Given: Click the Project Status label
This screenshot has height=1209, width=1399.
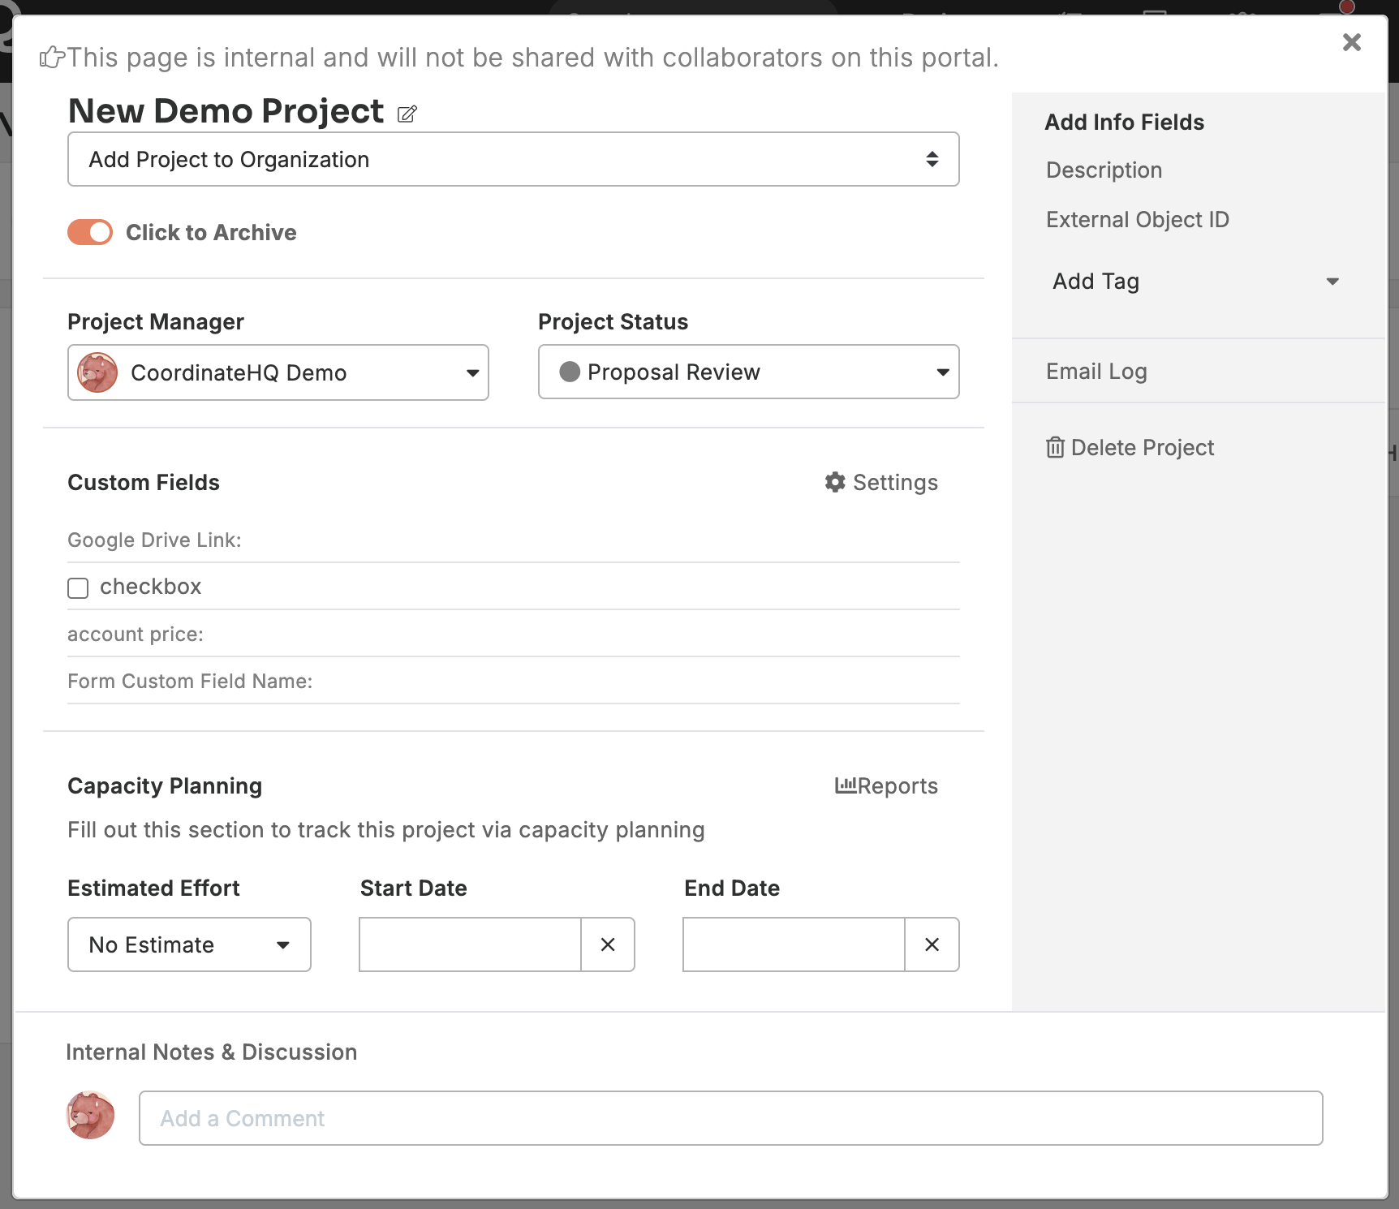Looking at the screenshot, I should pyautogui.click(x=613, y=321).
